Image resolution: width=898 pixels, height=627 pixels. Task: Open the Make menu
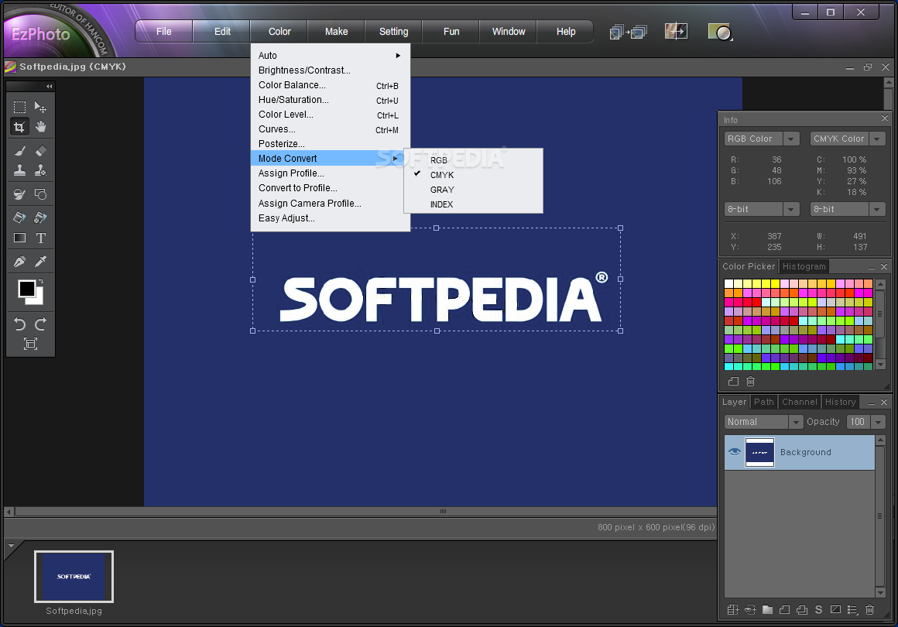pos(336,32)
